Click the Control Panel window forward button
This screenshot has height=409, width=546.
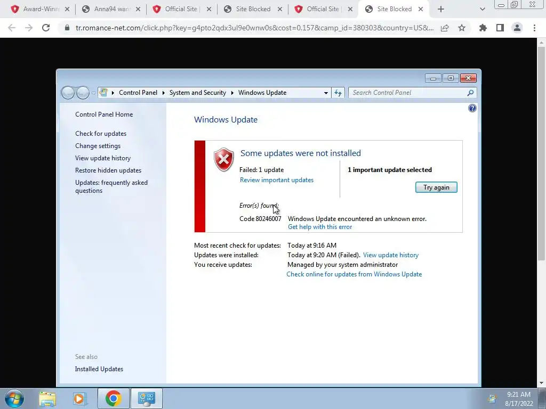click(83, 93)
